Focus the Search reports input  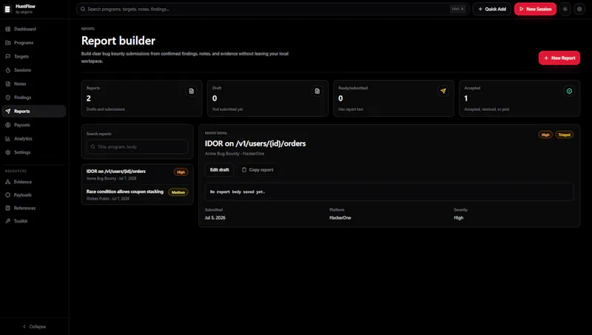pos(138,146)
